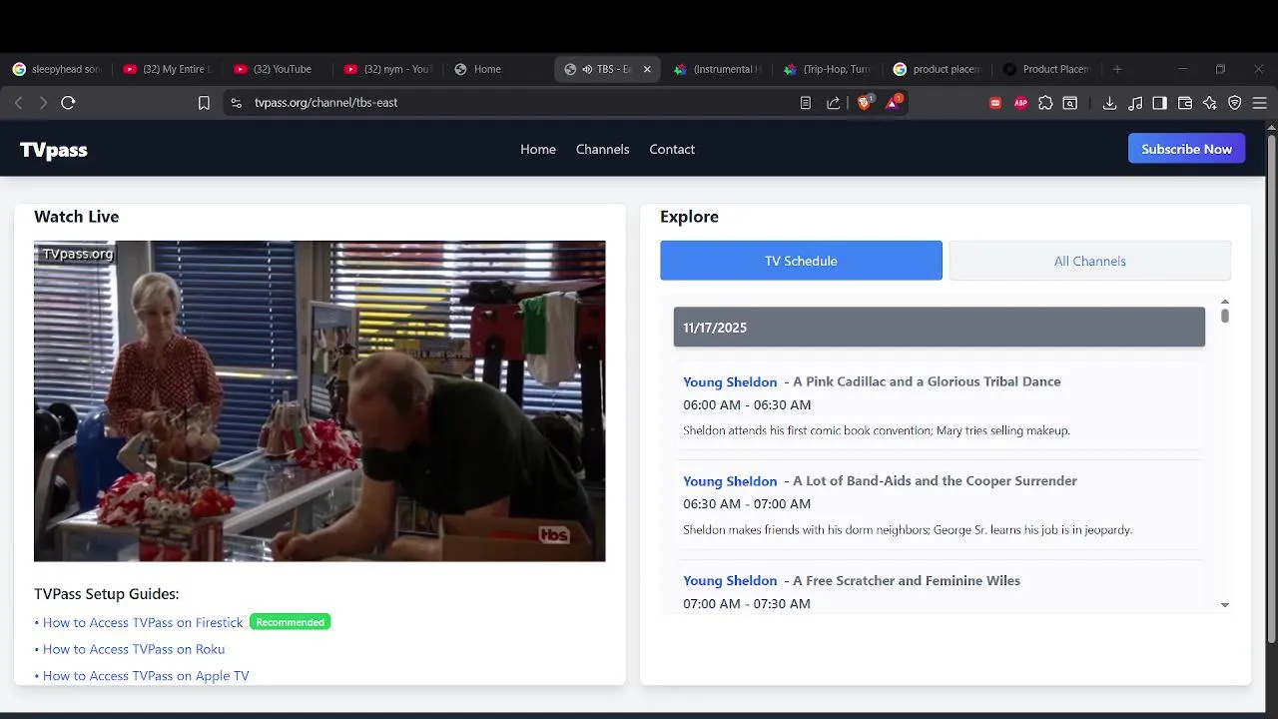Open the downloads icon in toolbar
The image size is (1278, 719).
pyautogui.click(x=1109, y=103)
